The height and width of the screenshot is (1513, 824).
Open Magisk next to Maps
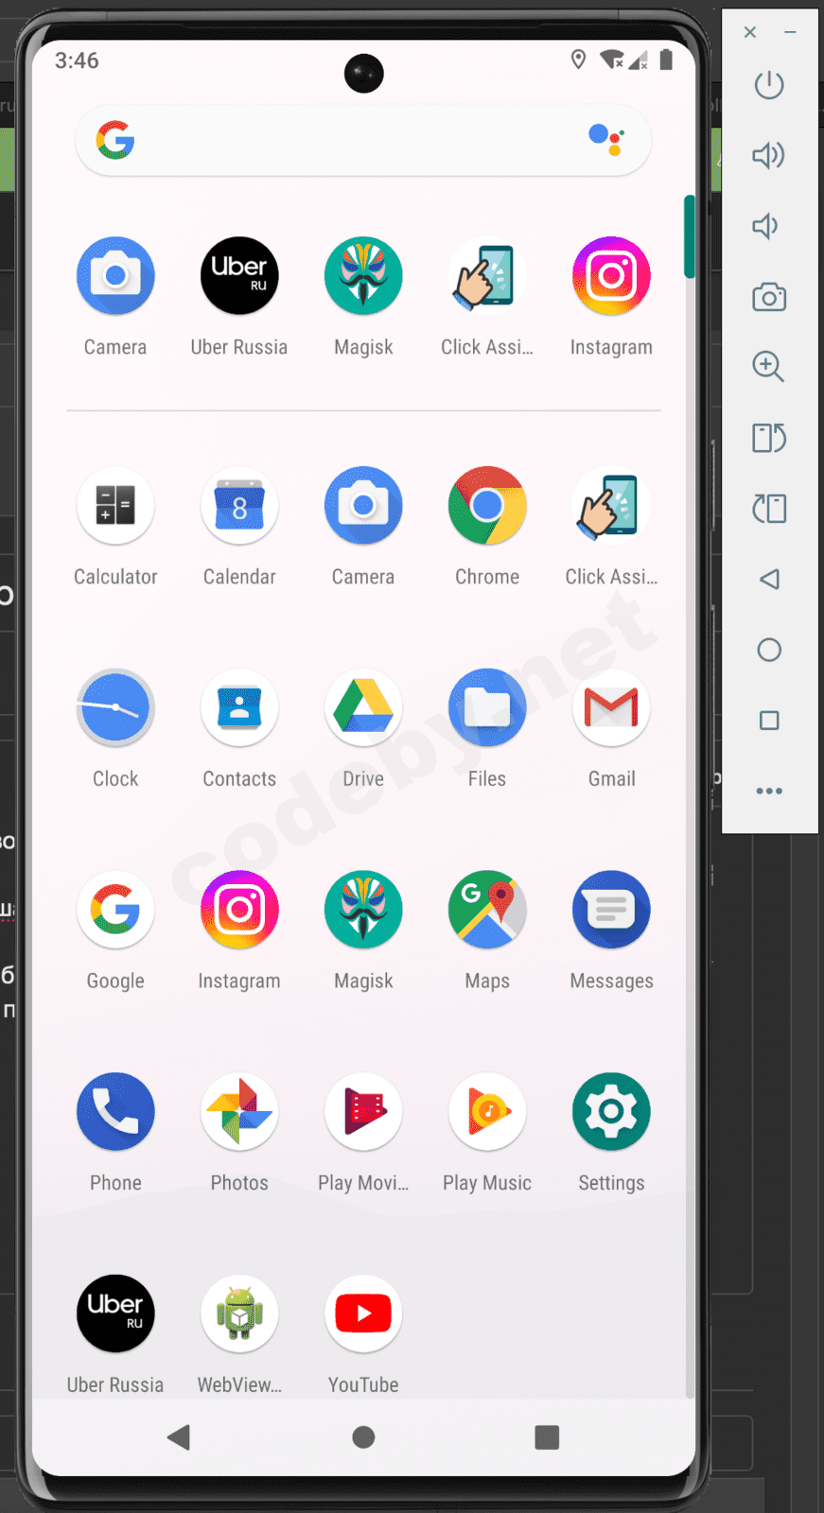click(x=363, y=910)
